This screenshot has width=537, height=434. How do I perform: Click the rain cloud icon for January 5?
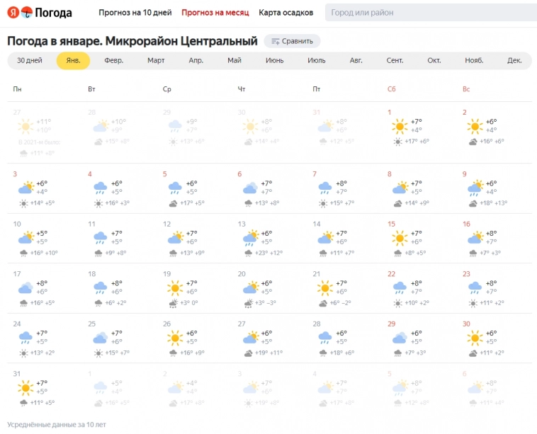[x=175, y=188]
